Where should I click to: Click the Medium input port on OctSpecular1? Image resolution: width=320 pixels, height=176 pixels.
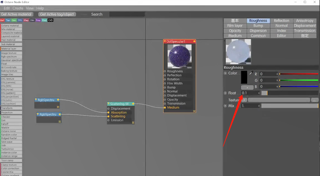pyautogui.click(x=165, y=107)
